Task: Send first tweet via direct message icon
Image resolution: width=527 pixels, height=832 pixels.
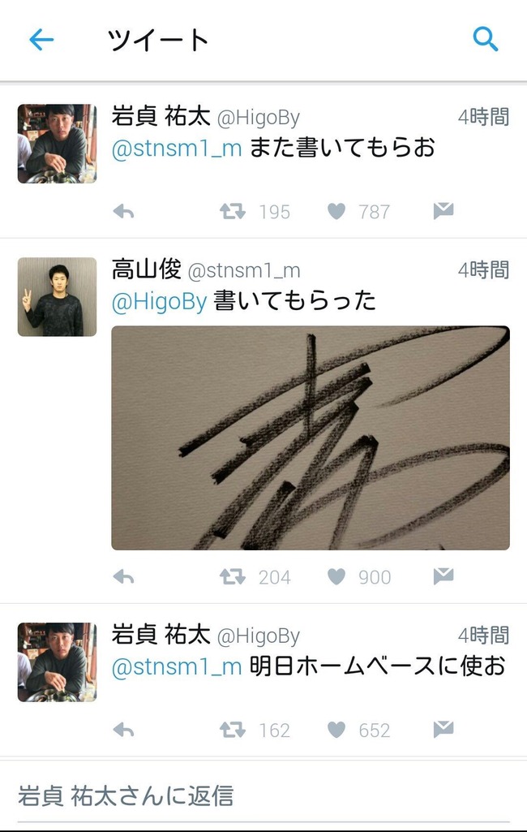Action: (x=443, y=211)
